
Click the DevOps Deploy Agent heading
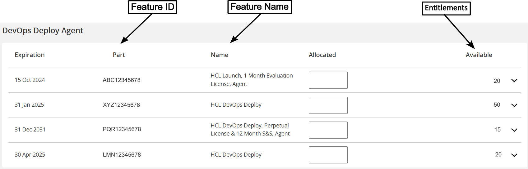click(43, 30)
